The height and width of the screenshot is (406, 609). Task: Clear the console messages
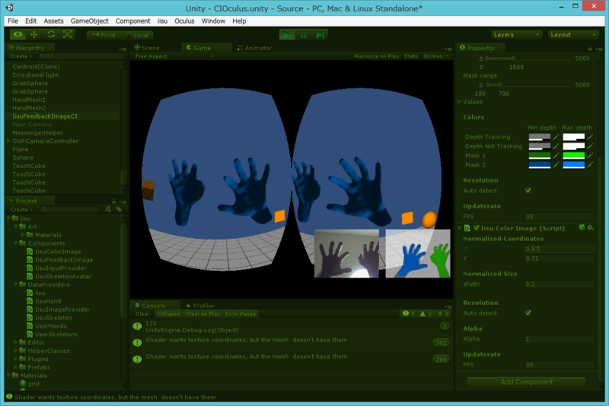[x=142, y=314]
